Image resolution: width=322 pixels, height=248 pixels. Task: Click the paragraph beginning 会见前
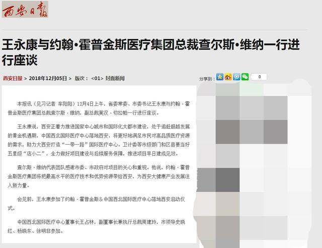click(97, 204)
